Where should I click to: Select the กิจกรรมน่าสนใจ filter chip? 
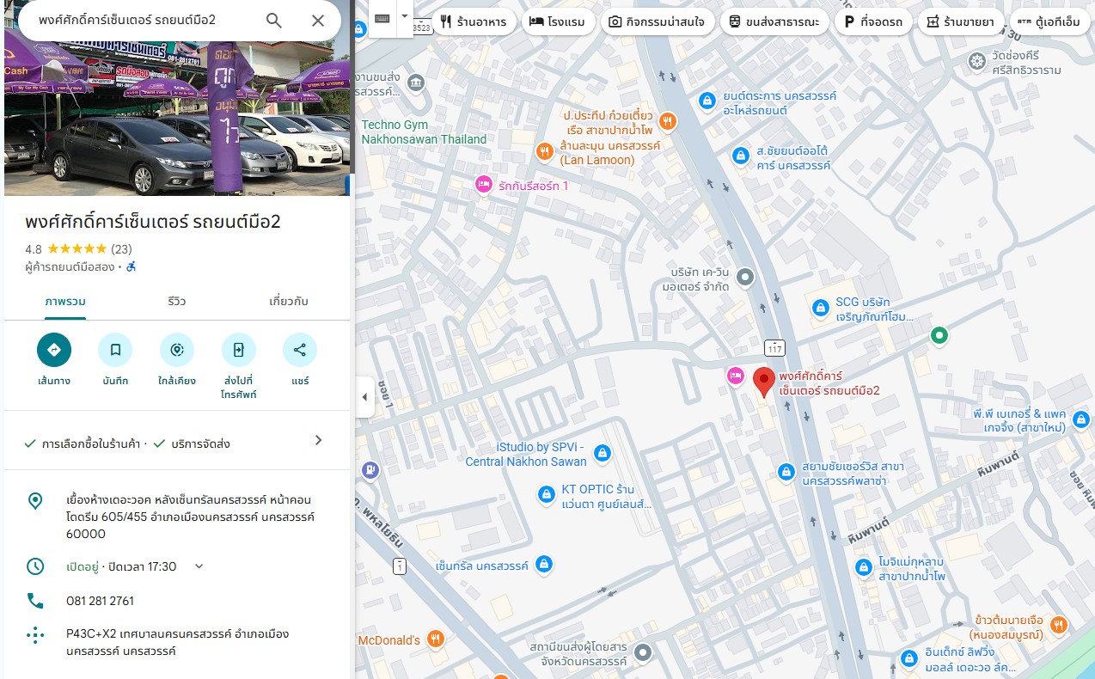tap(658, 21)
